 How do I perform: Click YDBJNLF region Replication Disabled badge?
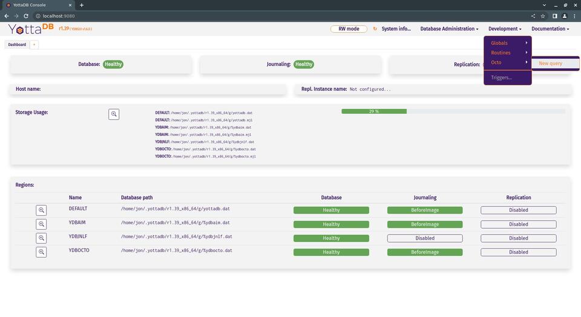pos(519,238)
